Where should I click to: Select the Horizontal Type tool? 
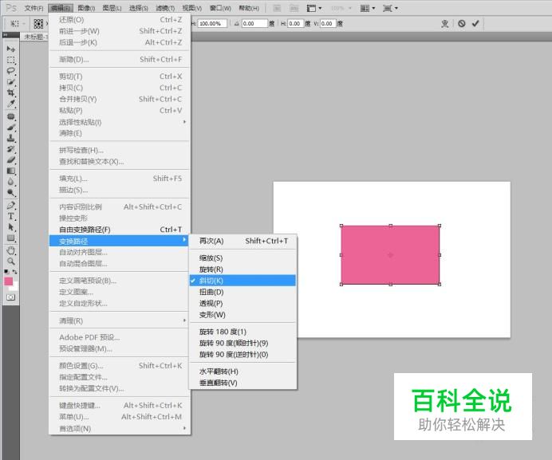coord(11,216)
